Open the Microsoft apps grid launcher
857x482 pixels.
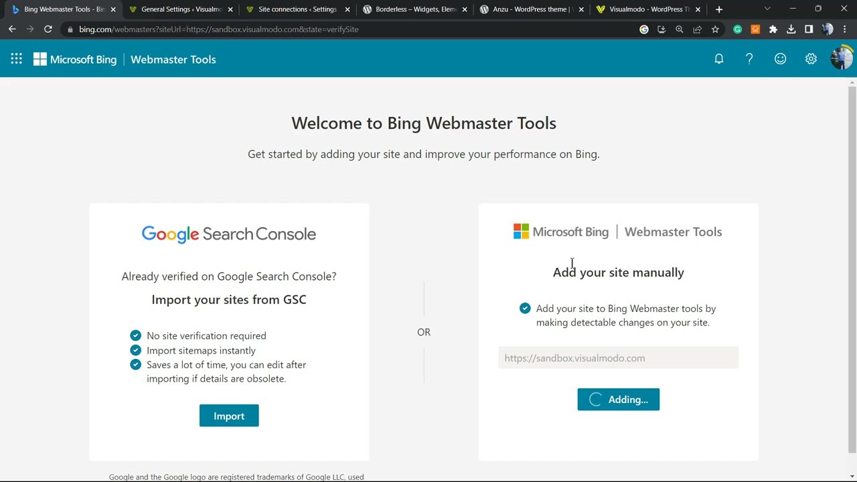pyautogui.click(x=16, y=59)
